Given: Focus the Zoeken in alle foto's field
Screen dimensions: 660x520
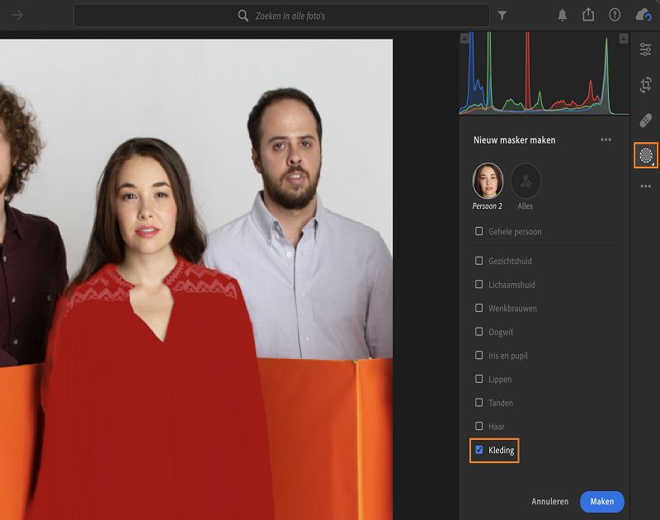Looking at the screenshot, I should 281,16.
